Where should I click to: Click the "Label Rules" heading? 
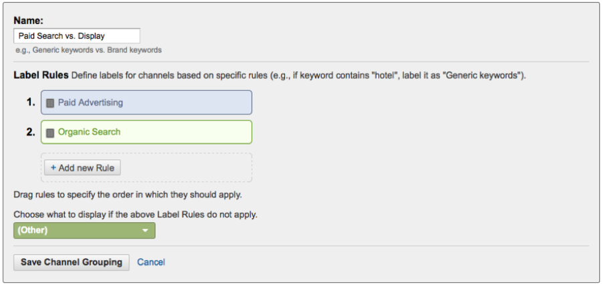[41, 76]
